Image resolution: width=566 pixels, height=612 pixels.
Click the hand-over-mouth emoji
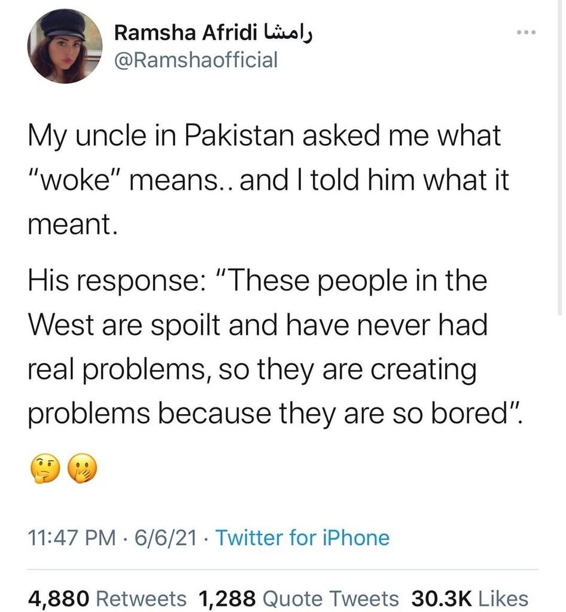[82, 472]
